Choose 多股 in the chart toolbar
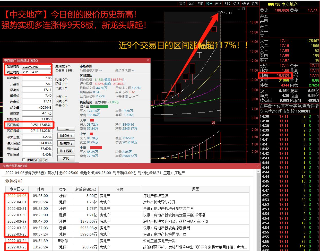This screenshot has height=251, width=320. click(200, 4)
